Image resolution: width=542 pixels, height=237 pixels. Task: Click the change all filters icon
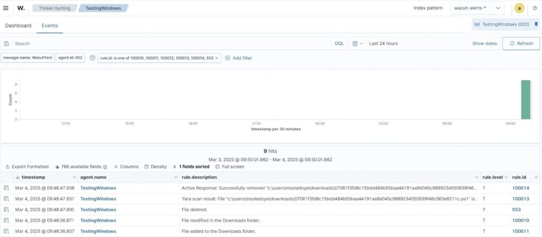click(x=92, y=58)
